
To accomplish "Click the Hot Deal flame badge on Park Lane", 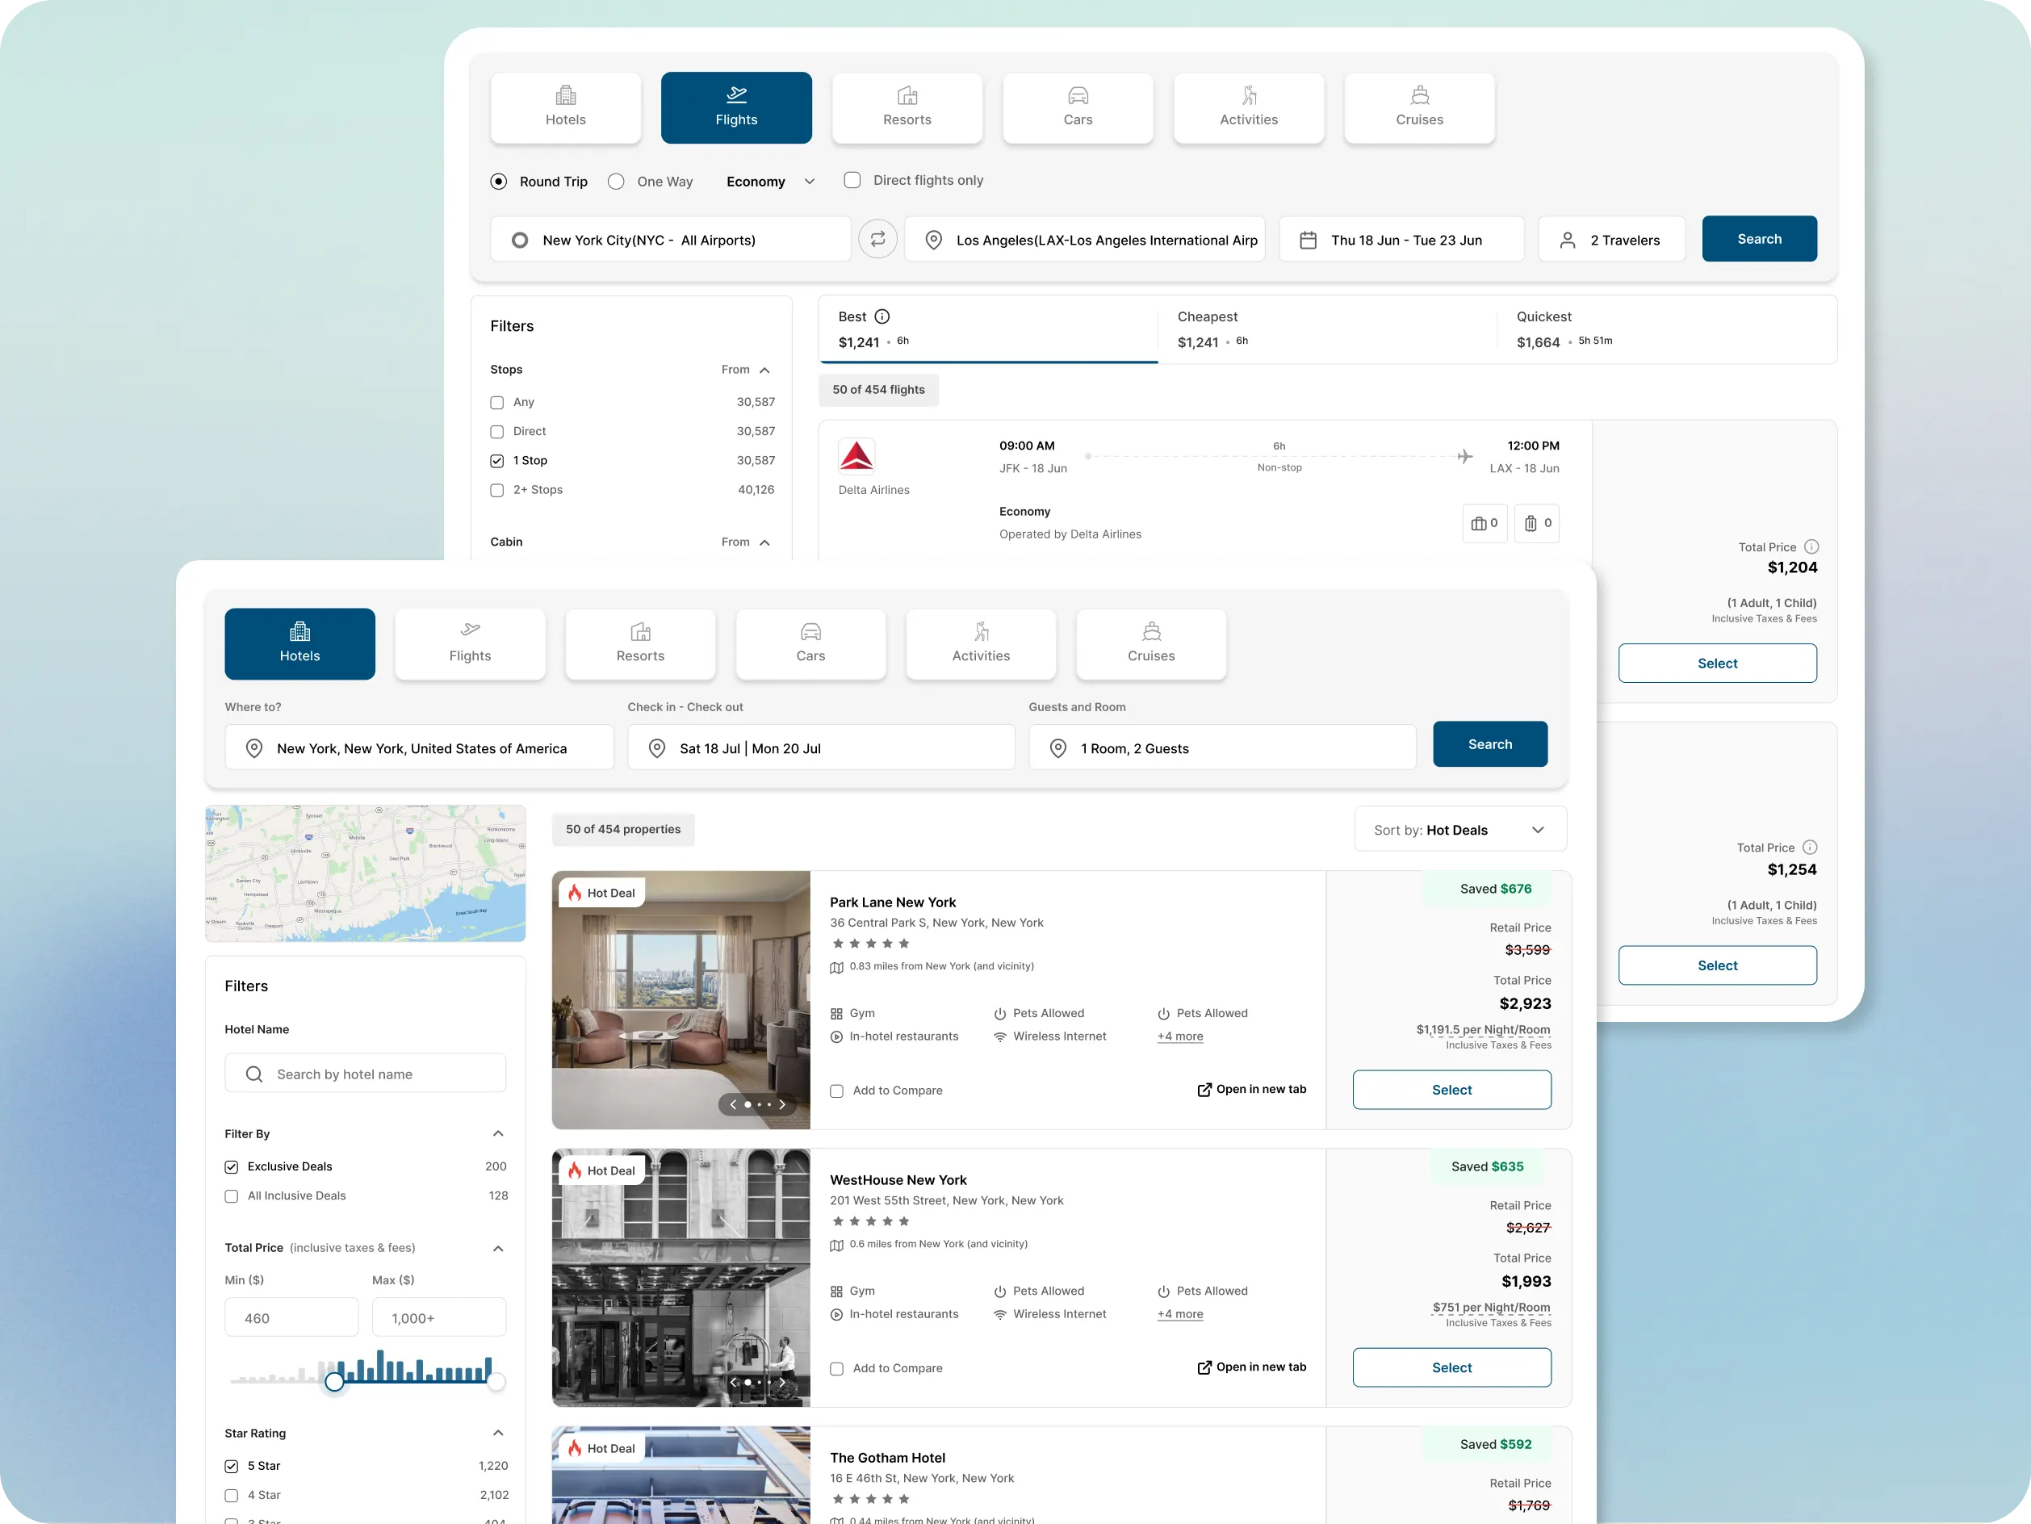I will (601, 894).
